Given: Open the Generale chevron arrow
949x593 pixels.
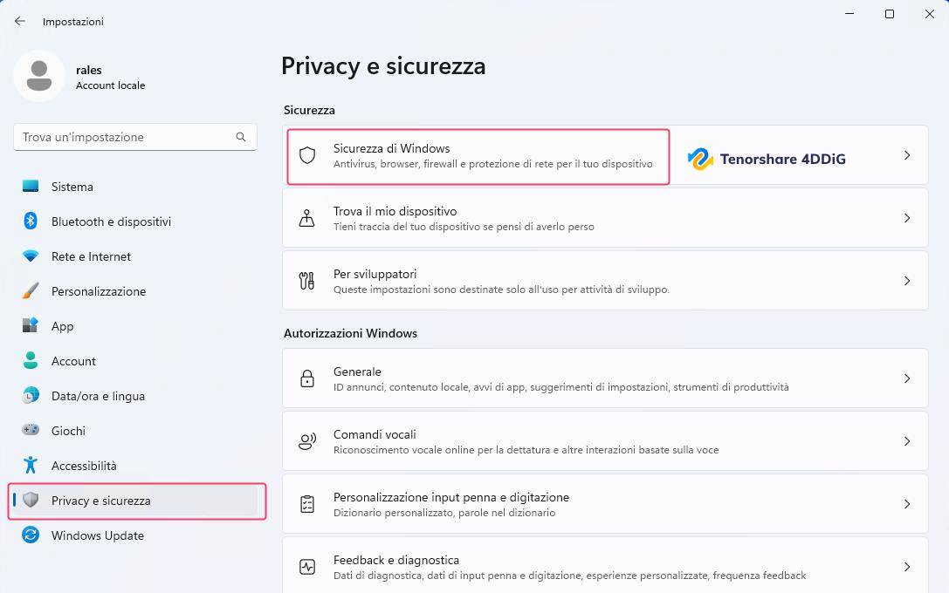Looking at the screenshot, I should (x=907, y=378).
